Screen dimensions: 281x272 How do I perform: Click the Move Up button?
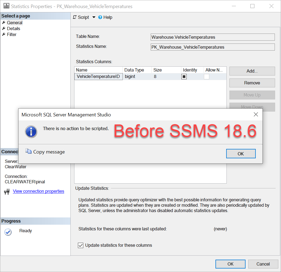tap(252, 95)
